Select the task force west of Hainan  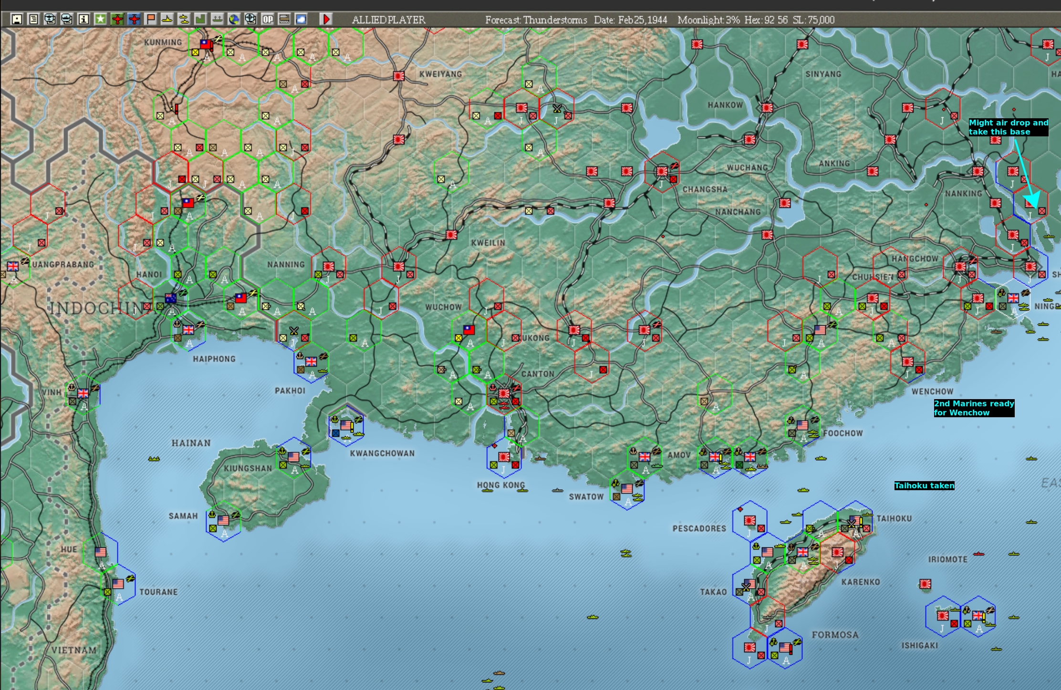(154, 459)
